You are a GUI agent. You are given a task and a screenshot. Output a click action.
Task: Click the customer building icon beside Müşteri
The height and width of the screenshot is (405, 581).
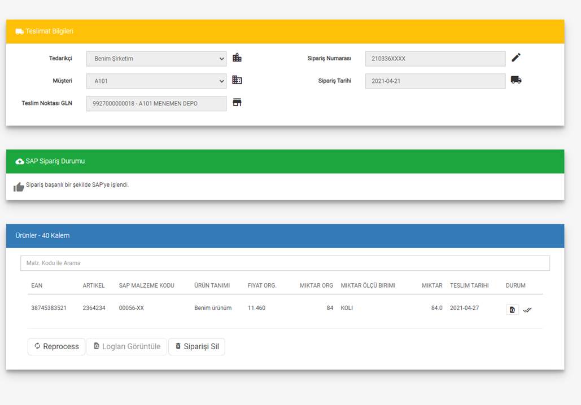[237, 80]
